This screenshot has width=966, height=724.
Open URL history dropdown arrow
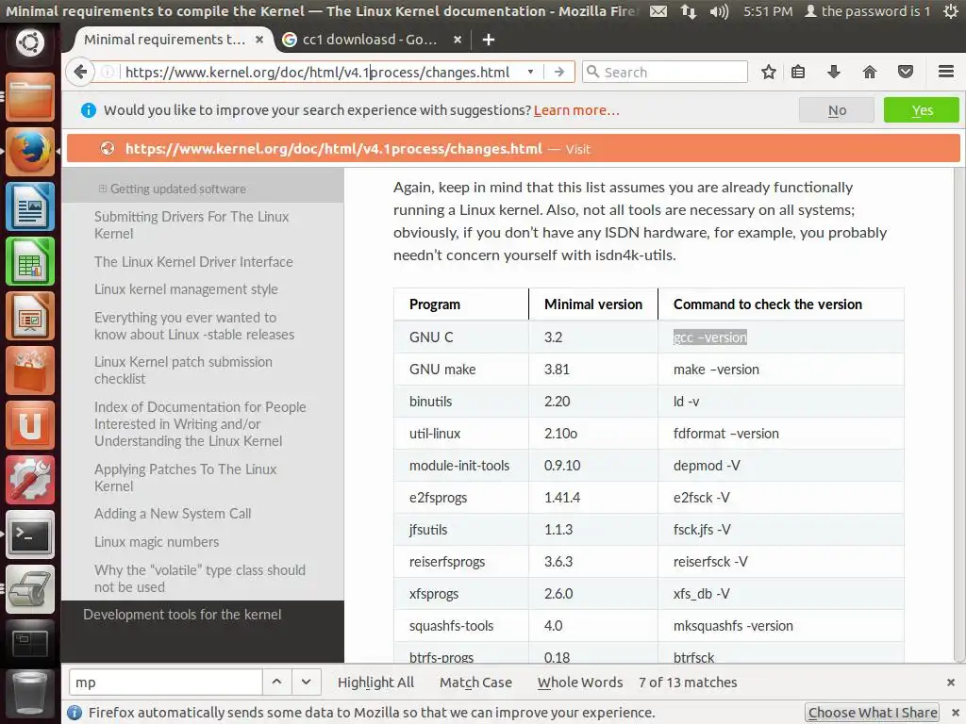coord(530,72)
